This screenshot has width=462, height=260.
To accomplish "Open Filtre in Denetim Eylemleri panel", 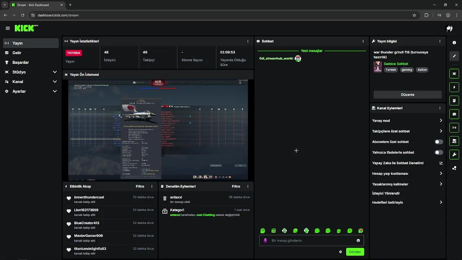I will pyautogui.click(x=236, y=186).
